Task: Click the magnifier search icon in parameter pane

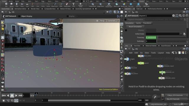Action: click(x=180, y=16)
